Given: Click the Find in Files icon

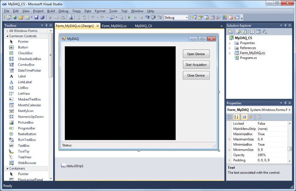Looking at the screenshot, I should pyautogui.click(x=70, y=18).
